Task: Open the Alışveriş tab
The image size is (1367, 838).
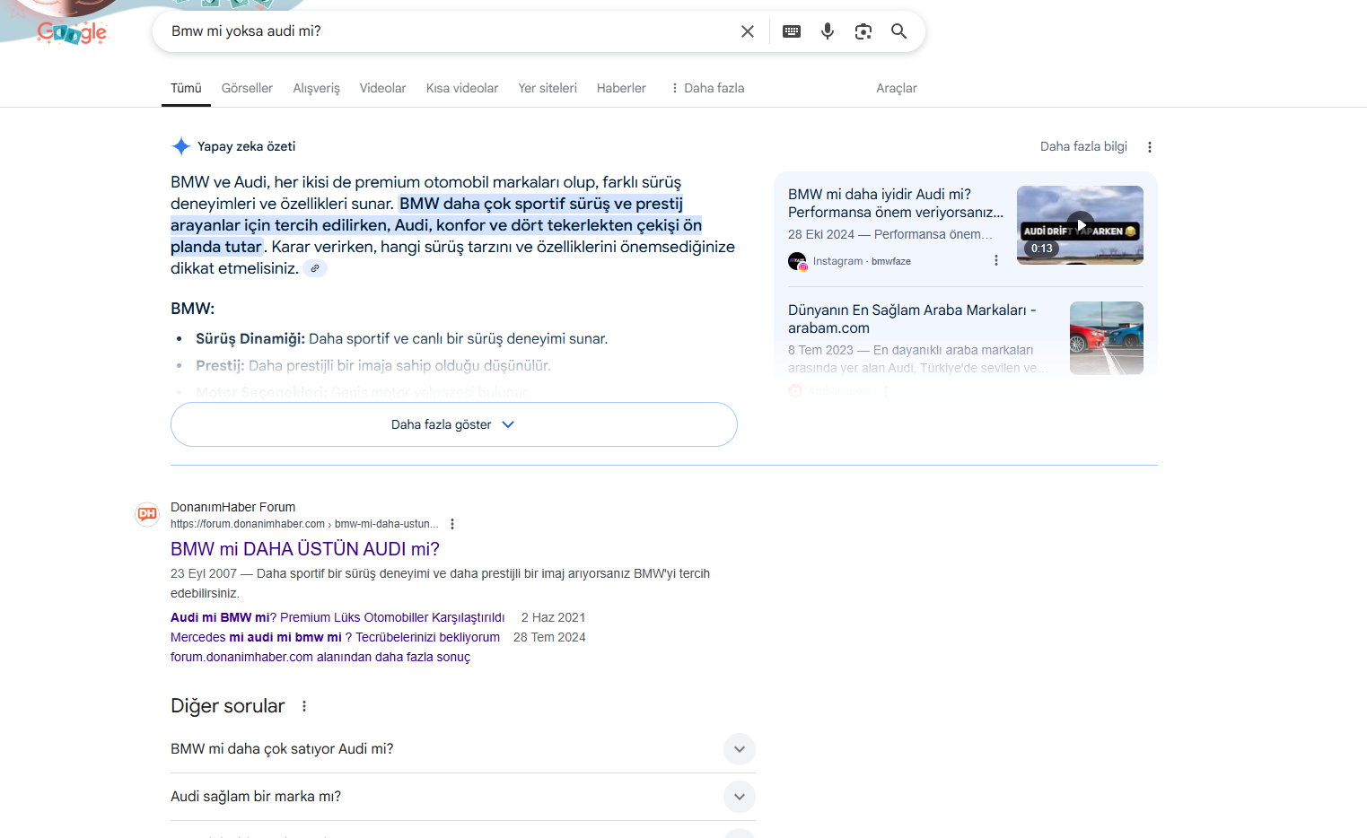Action: [317, 88]
